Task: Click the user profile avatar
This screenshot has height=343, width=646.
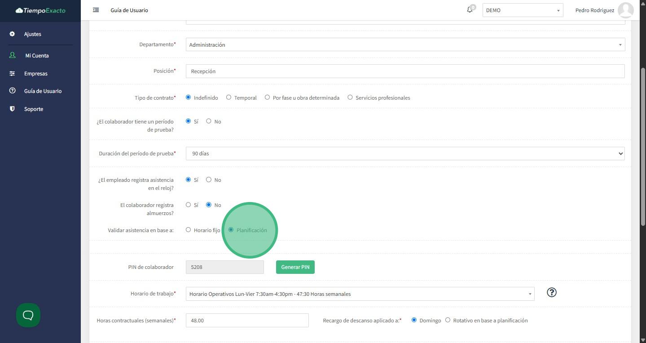Action: [625, 10]
